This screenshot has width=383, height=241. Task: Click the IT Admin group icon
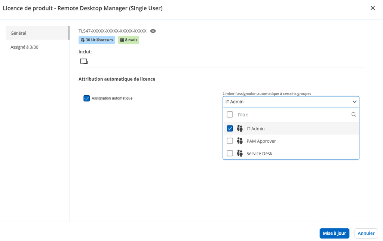(240, 129)
